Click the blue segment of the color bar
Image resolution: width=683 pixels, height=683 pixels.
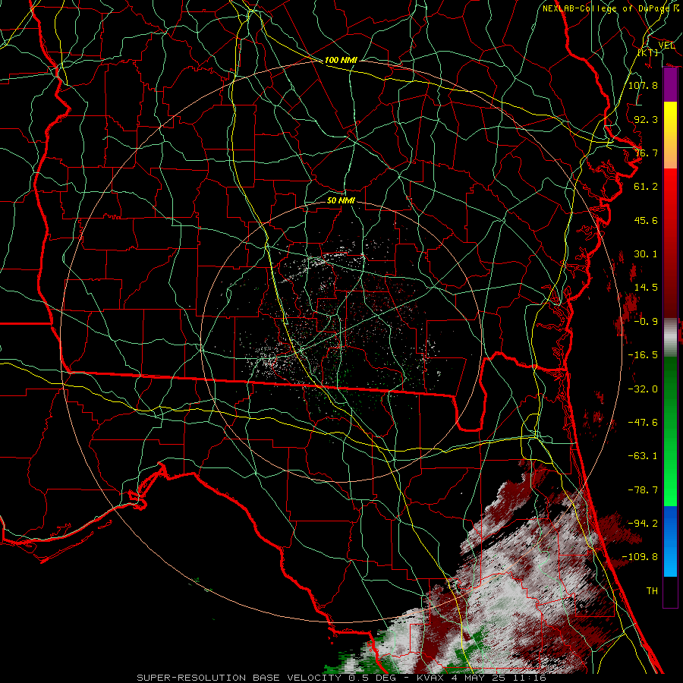point(670,541)
